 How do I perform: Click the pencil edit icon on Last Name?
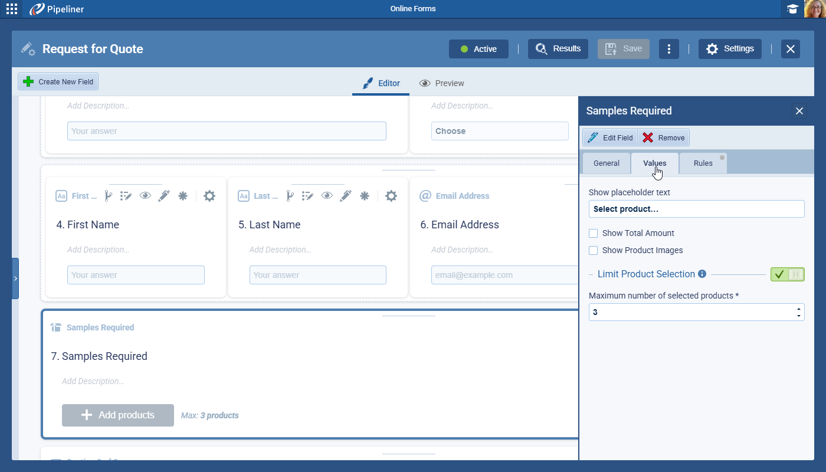click(346, 196)
